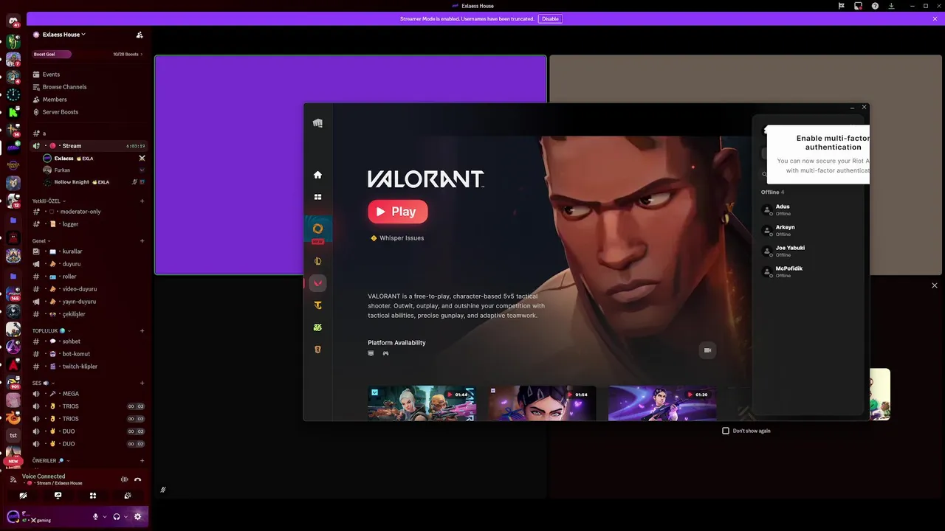
Task: Open the sohbet text channel
Action: pos(89,341)
